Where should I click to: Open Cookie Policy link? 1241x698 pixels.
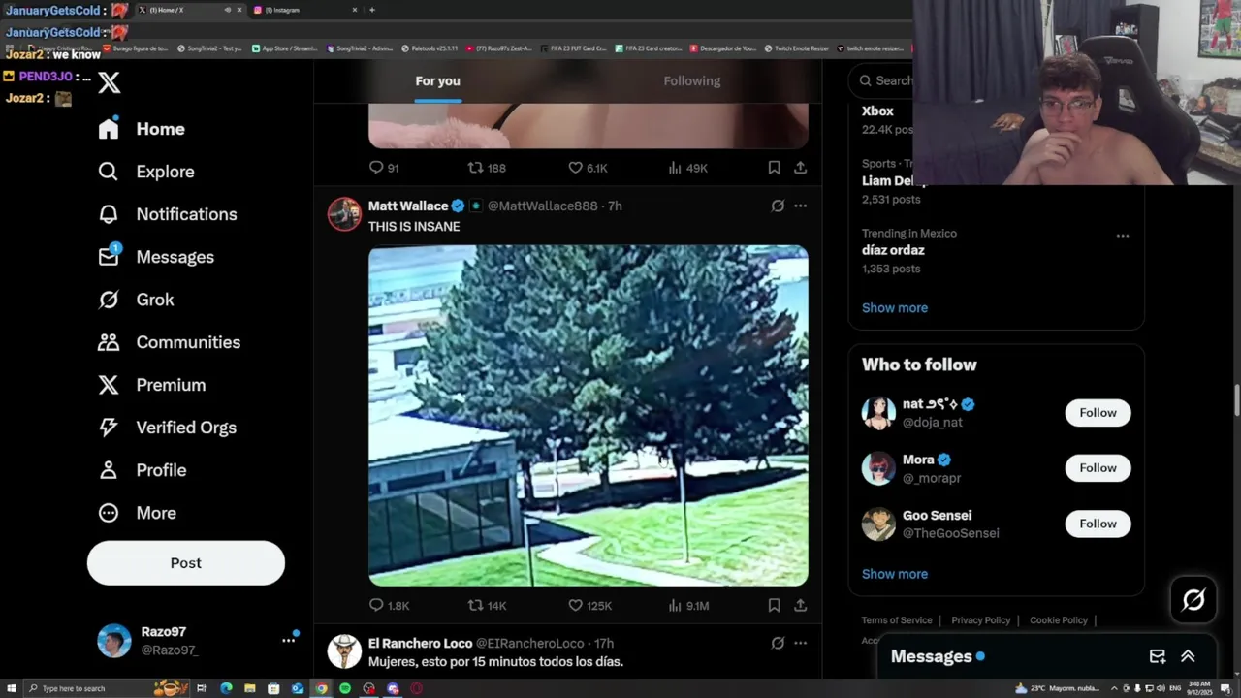(1059, 620)
